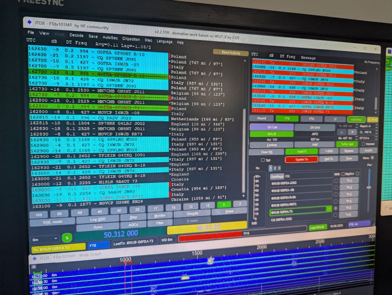Toggle the Menu checkbox above the Pwr slider
The width and height of the screenshot is (392, 295).
click(372, 157)
